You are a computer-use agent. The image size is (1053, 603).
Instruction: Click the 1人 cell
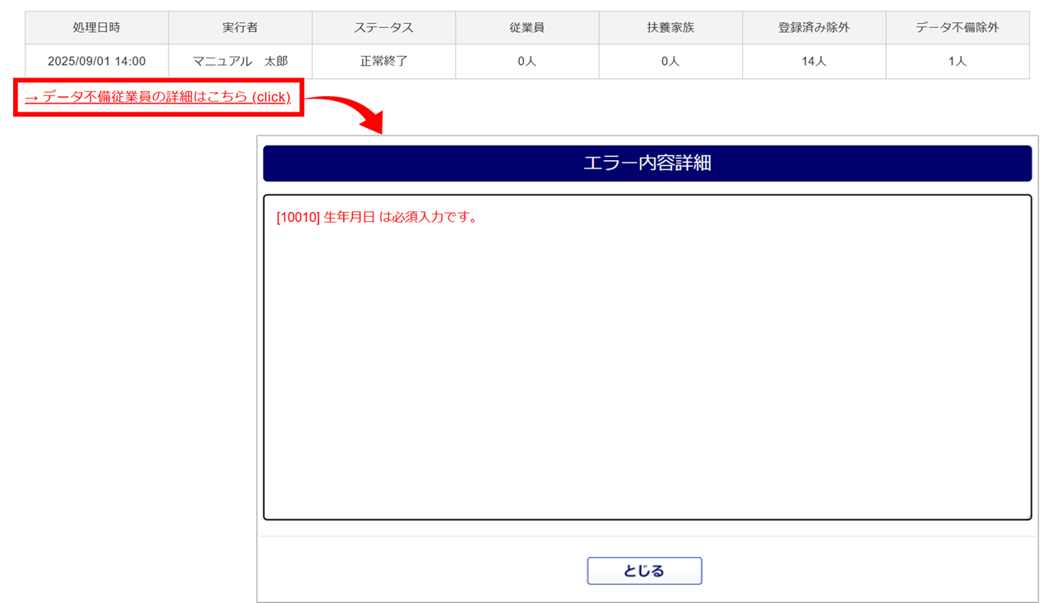[958, 62]
